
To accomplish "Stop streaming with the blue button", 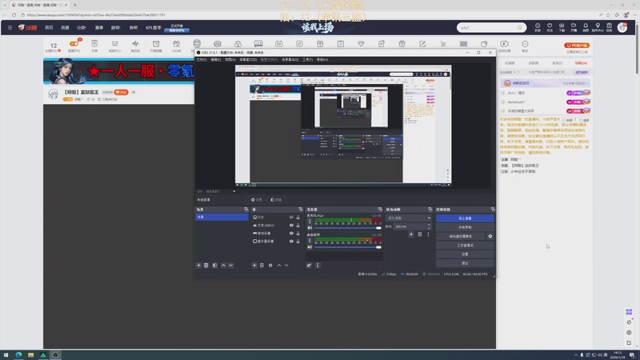I will [465, 218].
